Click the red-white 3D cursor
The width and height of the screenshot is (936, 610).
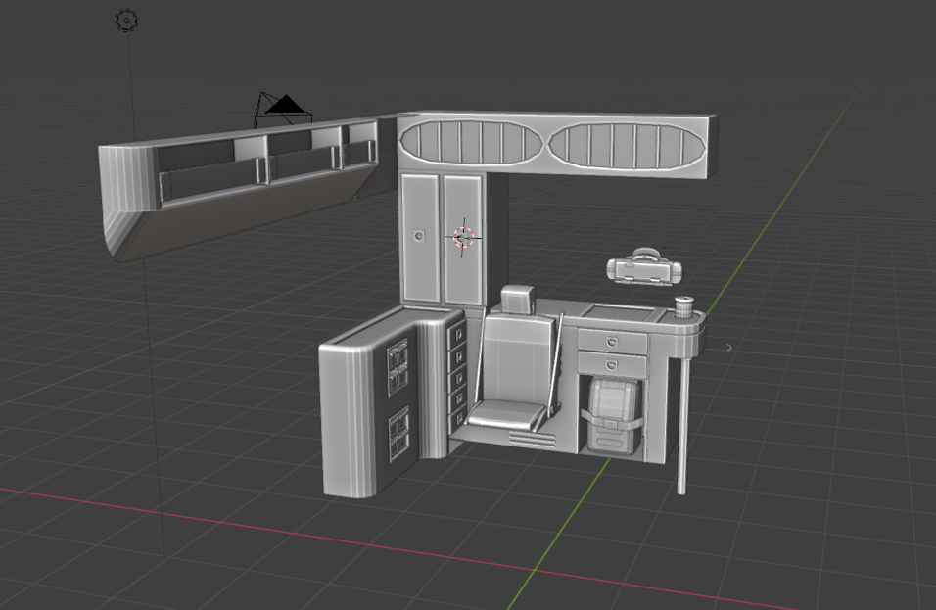463,237
